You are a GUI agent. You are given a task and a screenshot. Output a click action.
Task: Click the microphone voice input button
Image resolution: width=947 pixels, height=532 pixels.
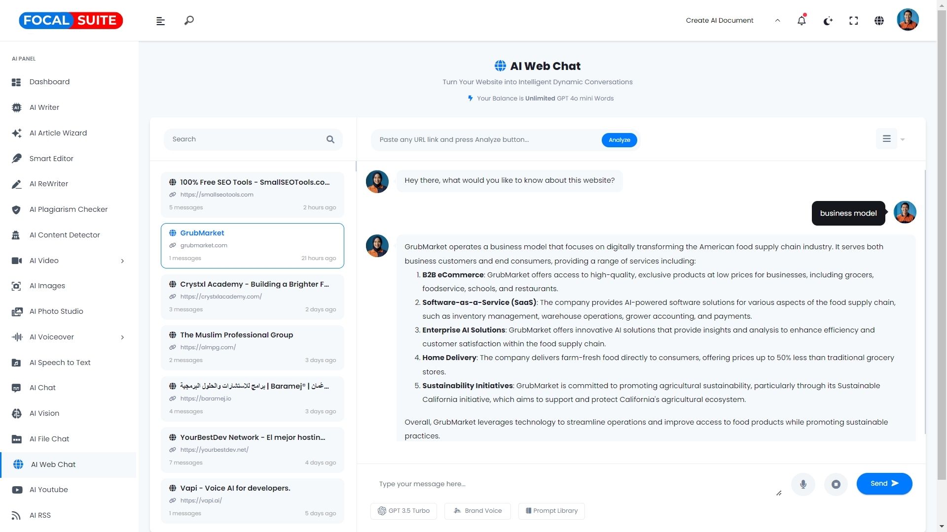coord(803,484)
